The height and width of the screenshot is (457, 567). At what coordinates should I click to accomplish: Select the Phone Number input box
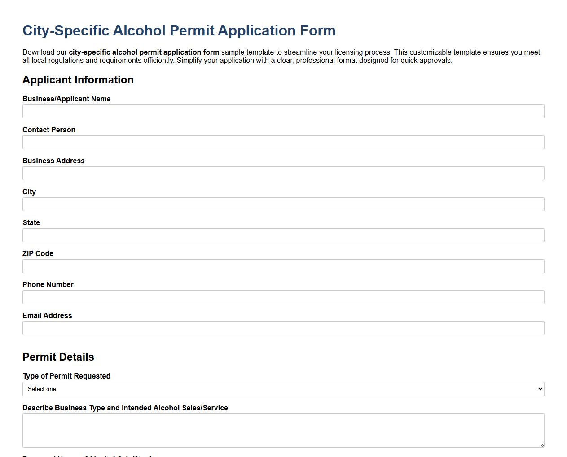coord(283,297)
